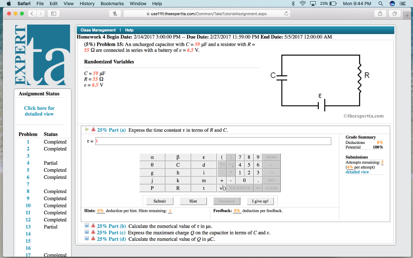Expand Part (b) numerical value of τ

[x=87, y=226]
